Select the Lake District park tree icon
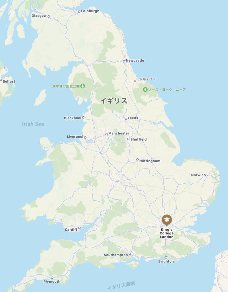This screenshot has width=228, height=292. coord(83,86)
